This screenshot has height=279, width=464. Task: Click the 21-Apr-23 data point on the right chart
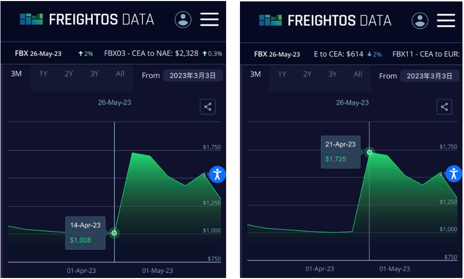coord(369,152)
